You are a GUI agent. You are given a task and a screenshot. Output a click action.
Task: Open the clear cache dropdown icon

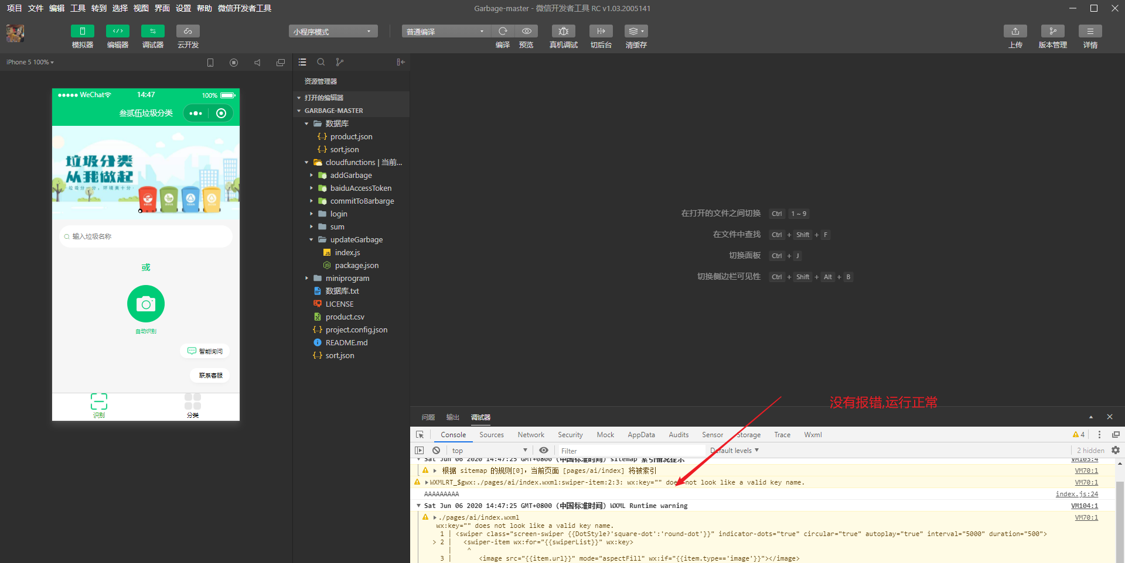(x=636, y=31)
